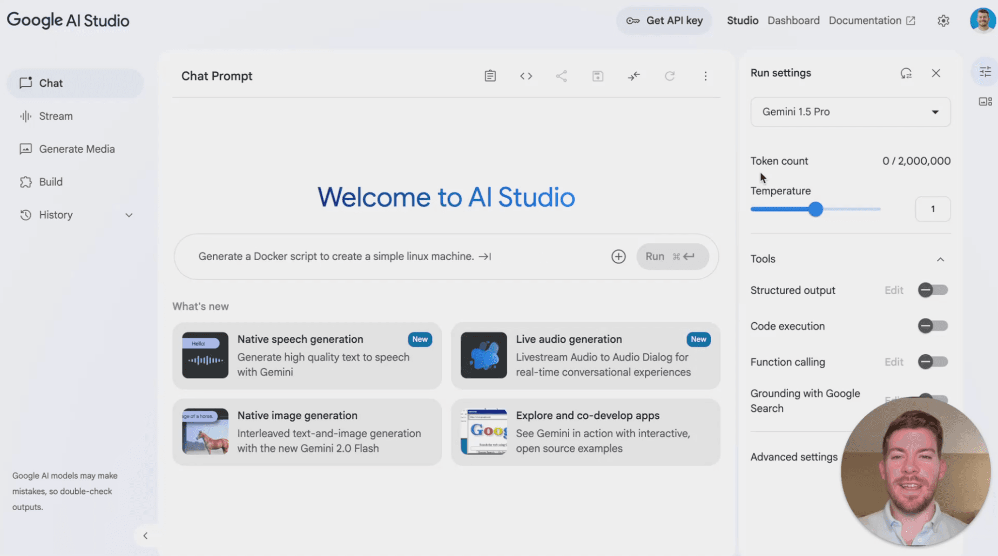Collapse the Tools section chevron

click(940, 259)
